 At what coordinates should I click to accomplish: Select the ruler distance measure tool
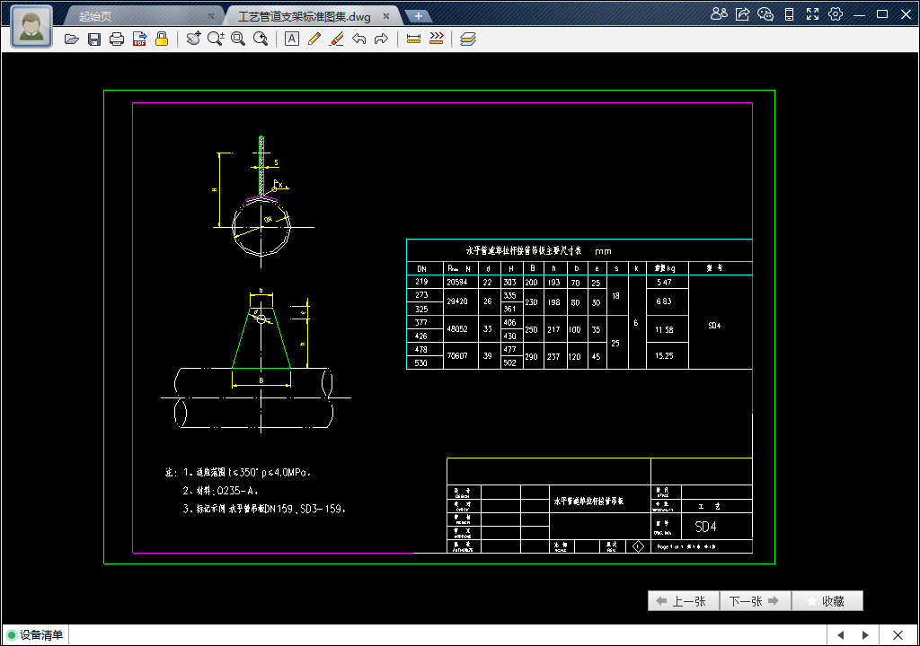413,39
